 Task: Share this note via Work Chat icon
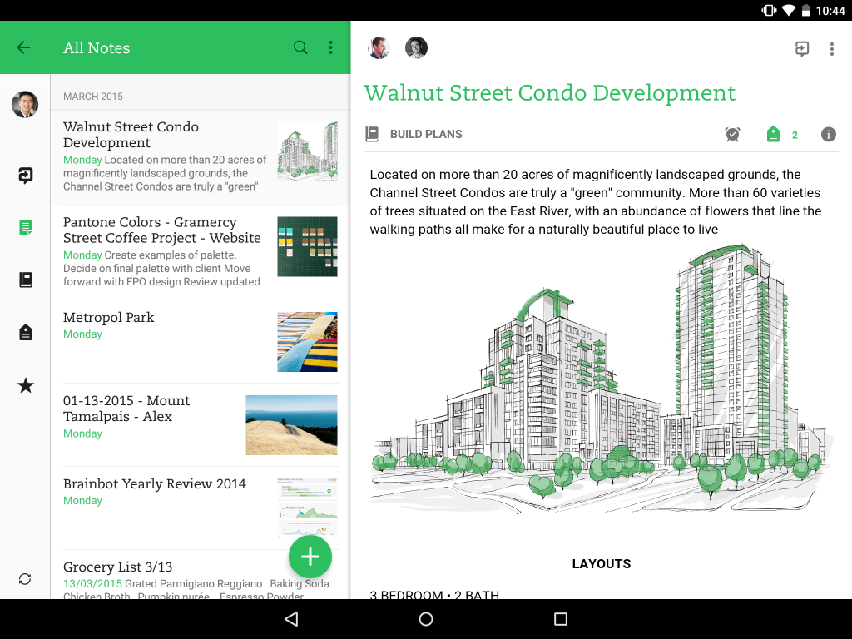pyautogui.click(x=801, y=49)
